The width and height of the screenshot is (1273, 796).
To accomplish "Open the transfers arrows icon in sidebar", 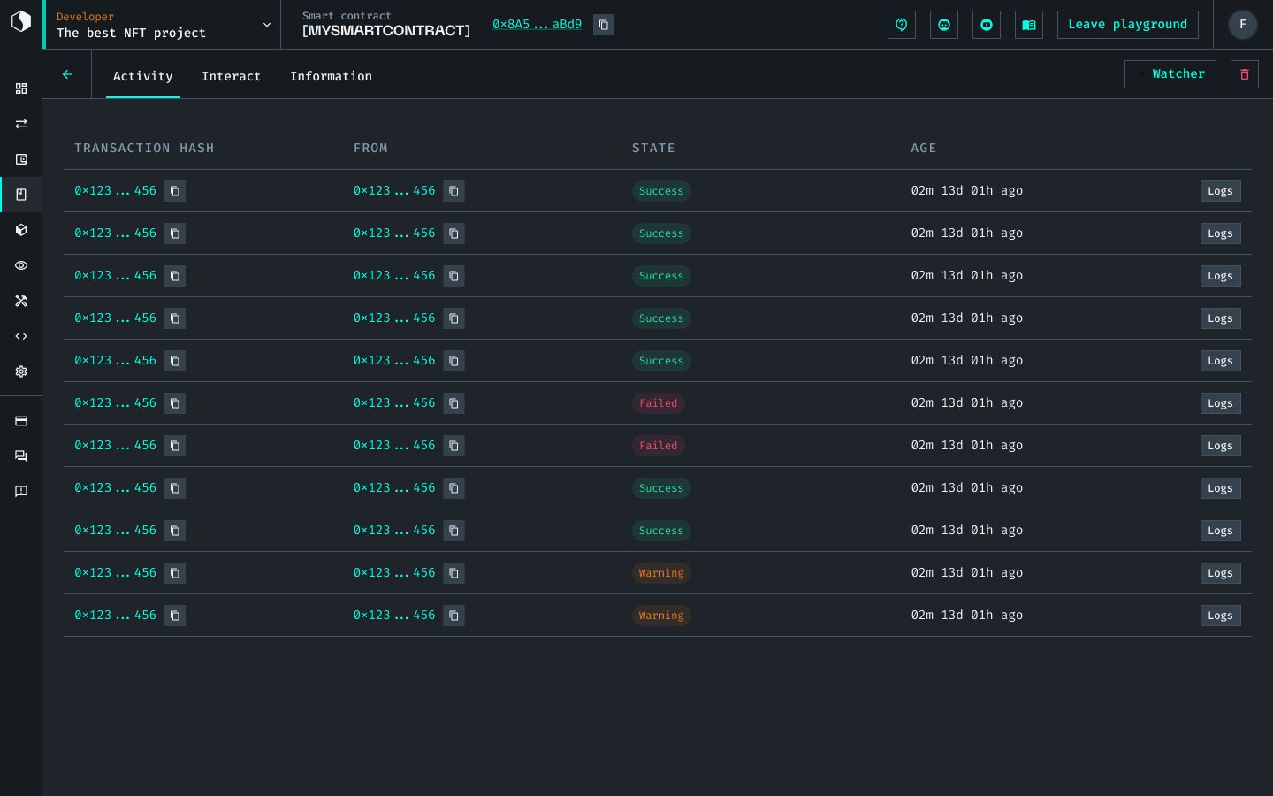I will coord(21,124).
